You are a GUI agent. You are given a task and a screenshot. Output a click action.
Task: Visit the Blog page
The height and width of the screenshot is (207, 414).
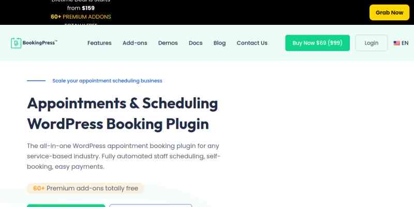pyautogui.click(x=219, y=43)
